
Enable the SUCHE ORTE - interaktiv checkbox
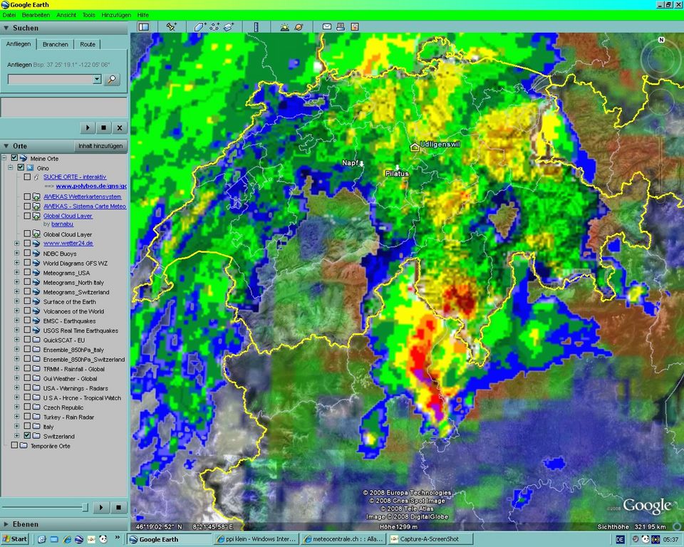pos(28,177)
